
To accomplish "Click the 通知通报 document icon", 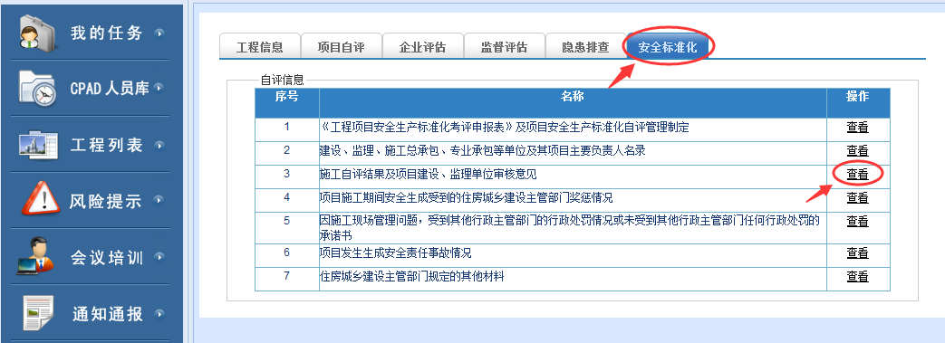I will coord(39,313).
